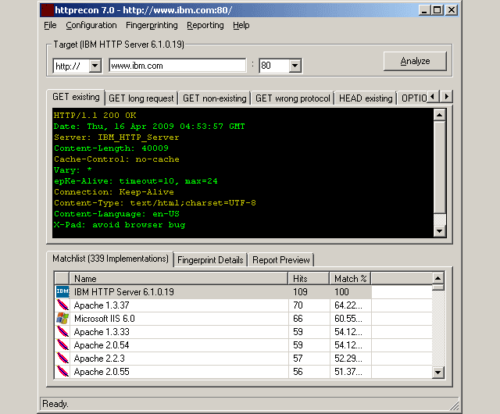
Task: Select the GET existing tab
Action: pyautogui.click(x=76, y=97)
